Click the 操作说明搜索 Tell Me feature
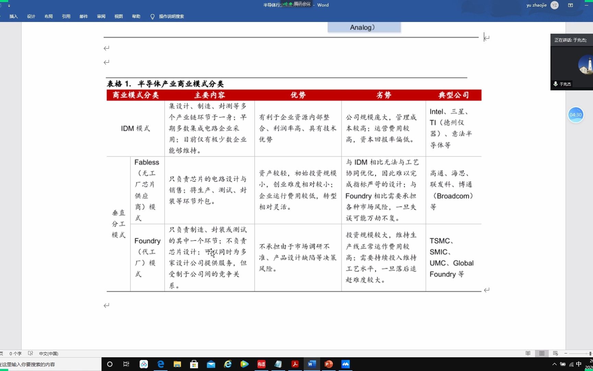The height and width of the screenshot is (371, 593). [x=167, y=16]
